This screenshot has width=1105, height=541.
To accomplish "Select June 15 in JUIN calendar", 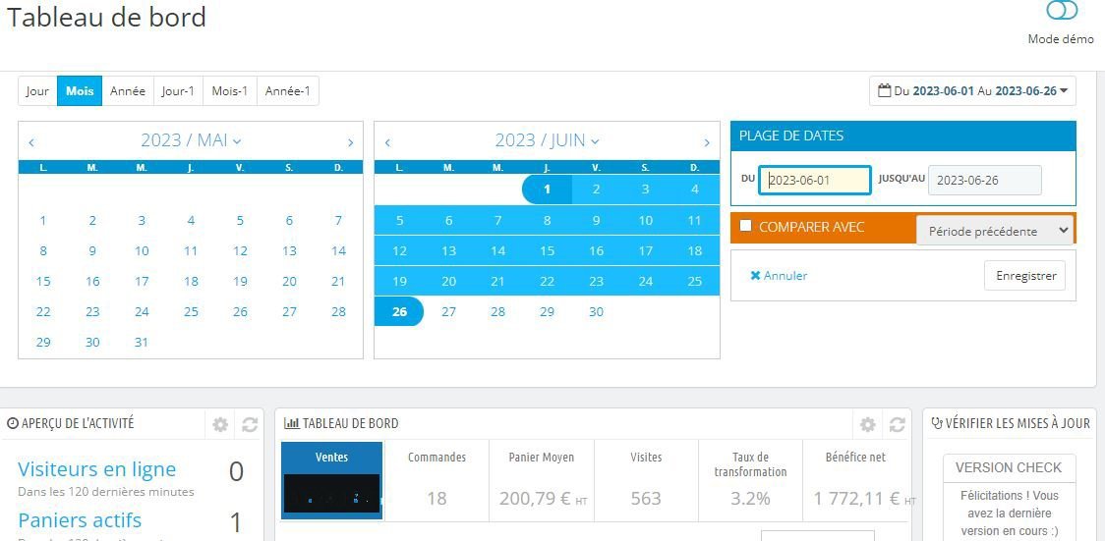I will tap(547, 251).
